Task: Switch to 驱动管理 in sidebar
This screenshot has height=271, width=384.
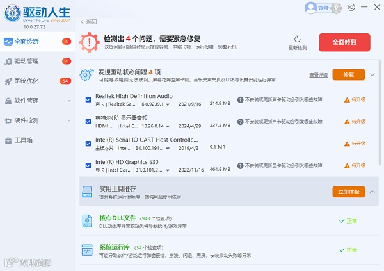Action: click(x=37, y=62)
